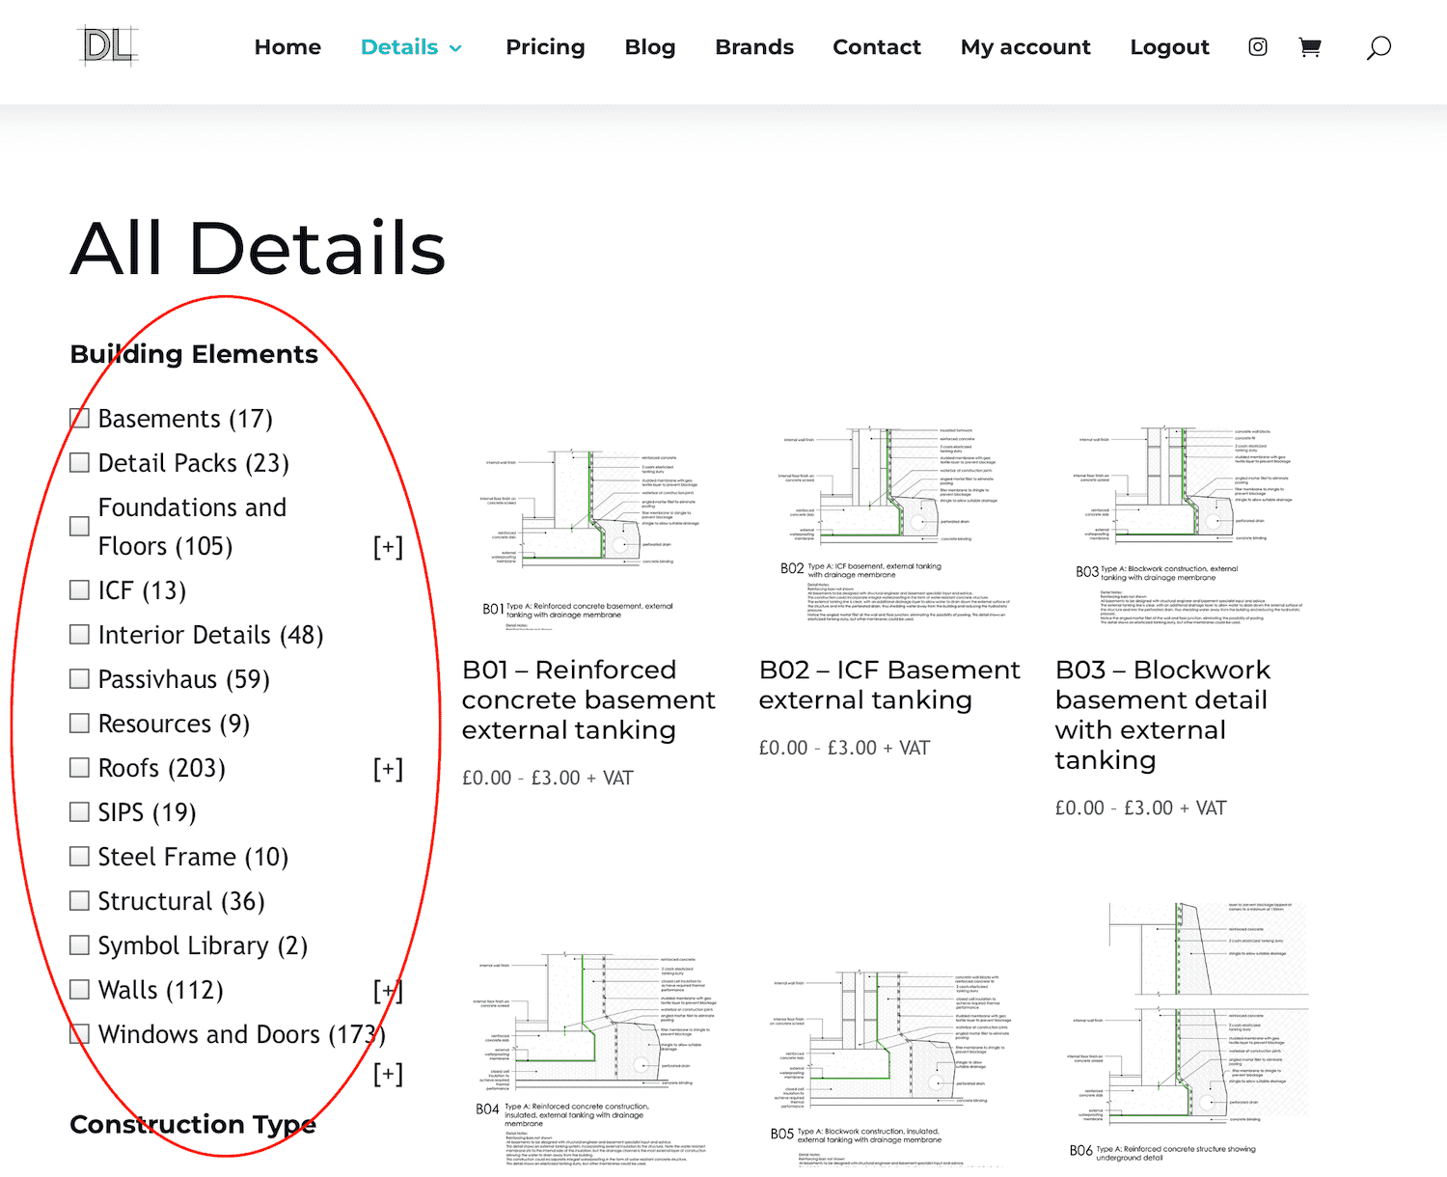Image resolution: width=1447 pixels, height=1177 pixels.
Task: Enable the SIPS (19) filter checkbox
Action: [80, 812]
